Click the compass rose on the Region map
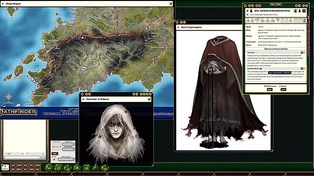Screen dimensions: 314x176 coord(8,97)
